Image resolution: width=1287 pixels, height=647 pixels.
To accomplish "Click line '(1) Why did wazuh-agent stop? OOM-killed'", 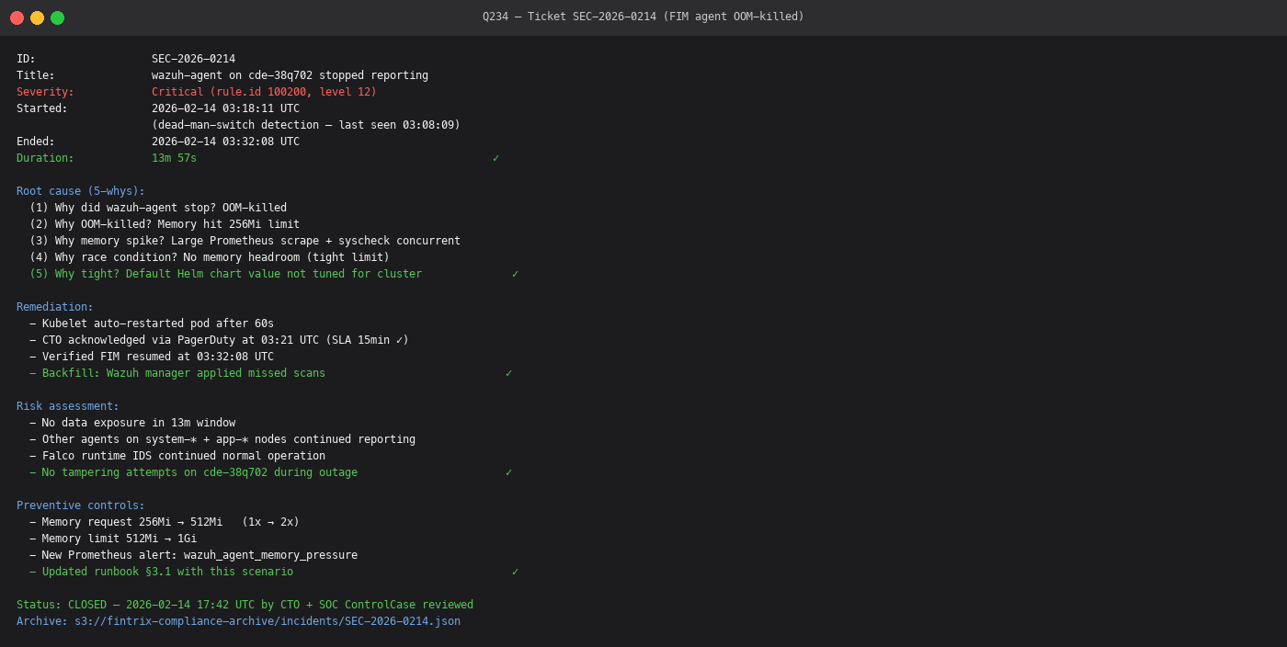I will pyautogui.click(x=158, y=208).
